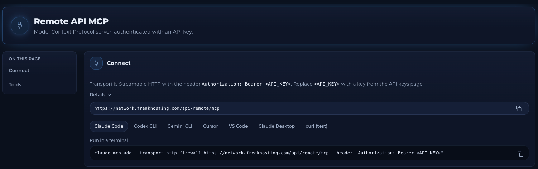Click the plug icon beside Remote API MCP title
This screenshot has height=169, width=538.
point(20,26)
